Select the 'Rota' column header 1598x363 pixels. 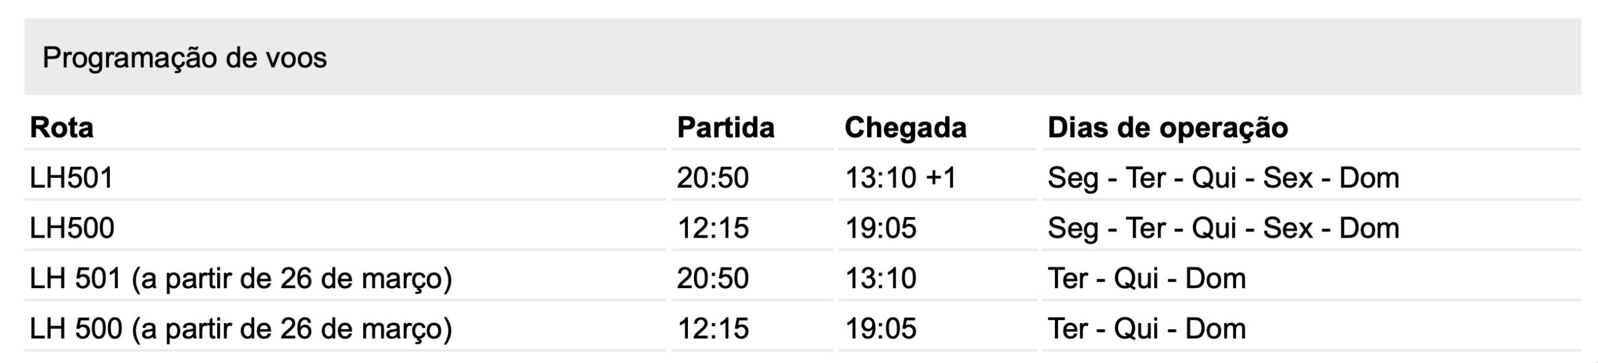point(62,128)
